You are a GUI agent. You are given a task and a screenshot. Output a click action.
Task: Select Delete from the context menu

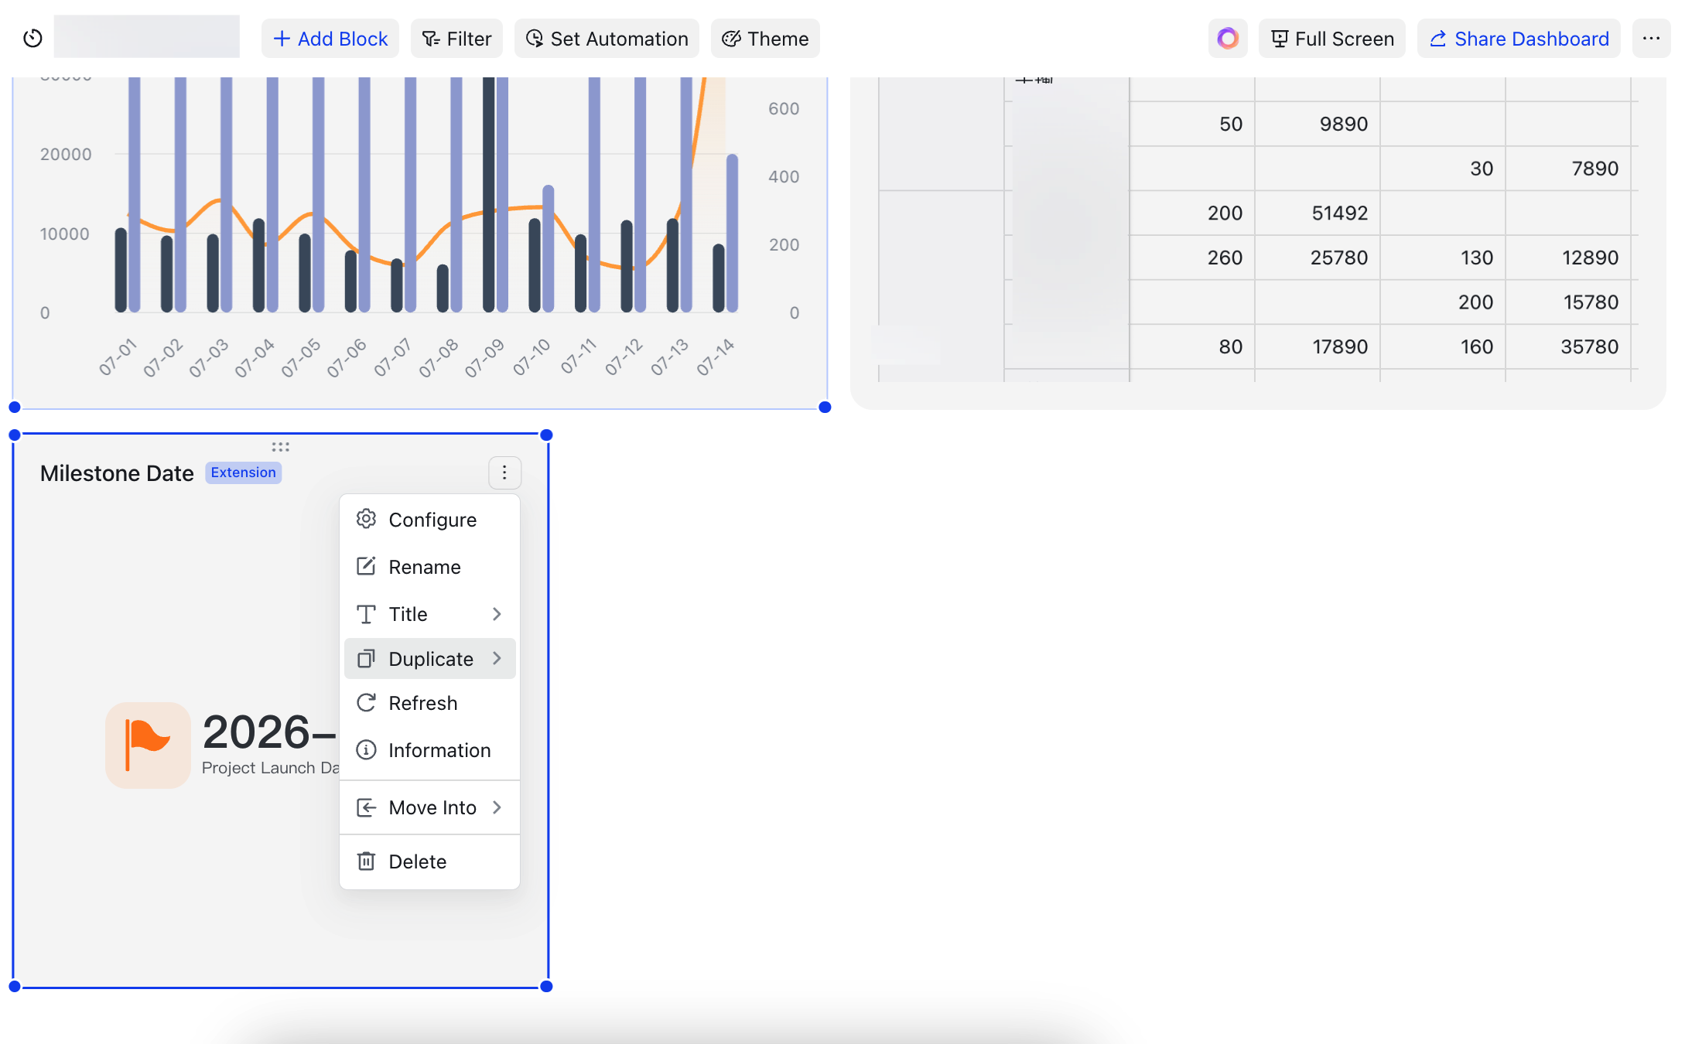[429, 861]
